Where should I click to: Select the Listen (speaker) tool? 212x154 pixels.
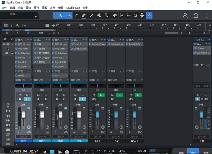[114, 15]
